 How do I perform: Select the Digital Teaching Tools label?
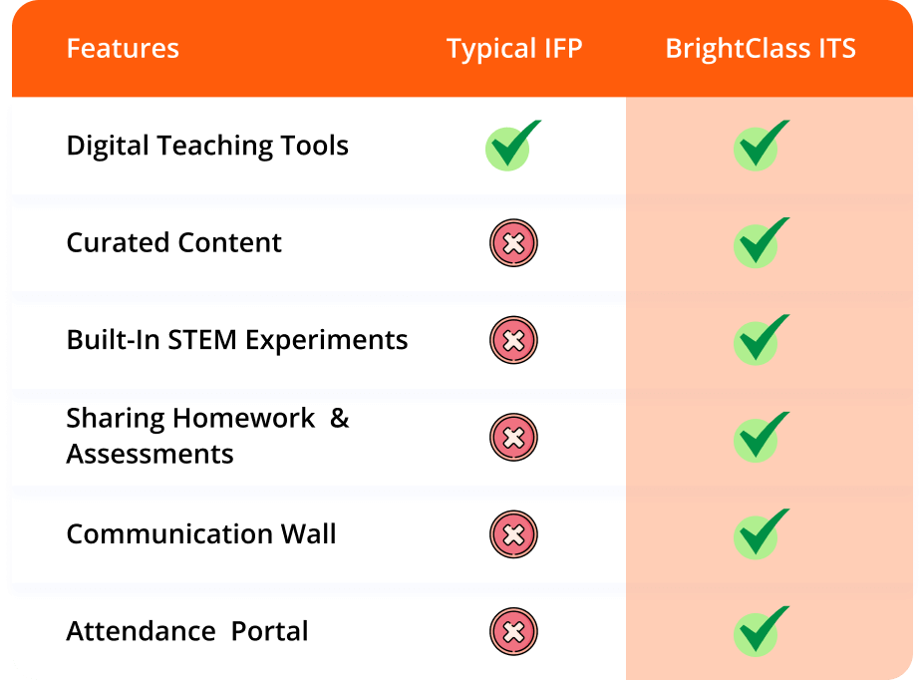[x=207, y=146]
